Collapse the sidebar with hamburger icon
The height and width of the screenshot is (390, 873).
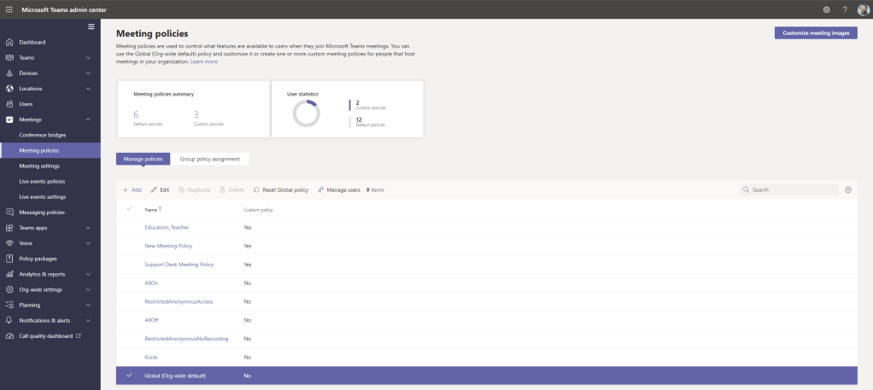coord(91,27)
